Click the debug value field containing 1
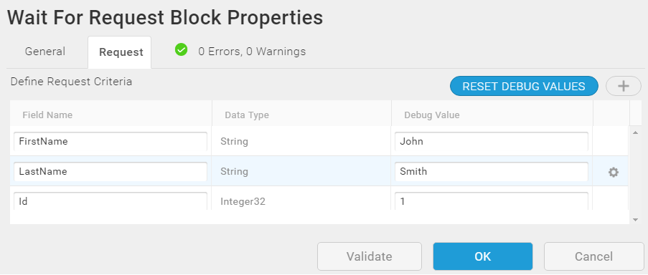The height and width of the screenshot is (275, 648). tap(492, 201)
